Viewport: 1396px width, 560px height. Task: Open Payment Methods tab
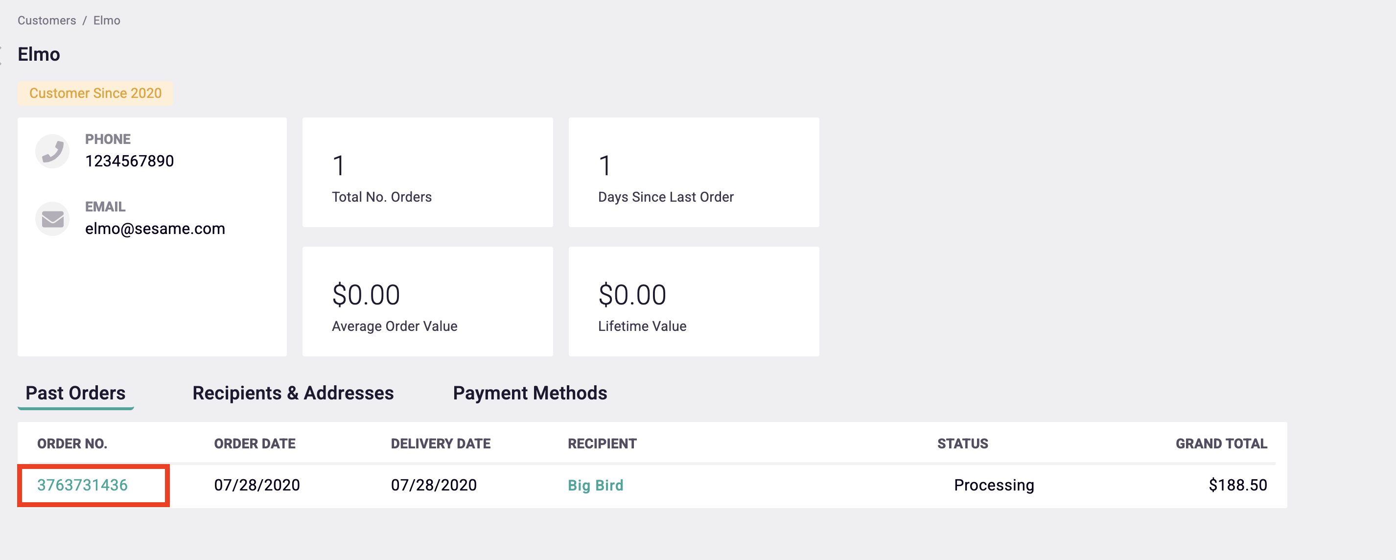click(x=530, y=393)
